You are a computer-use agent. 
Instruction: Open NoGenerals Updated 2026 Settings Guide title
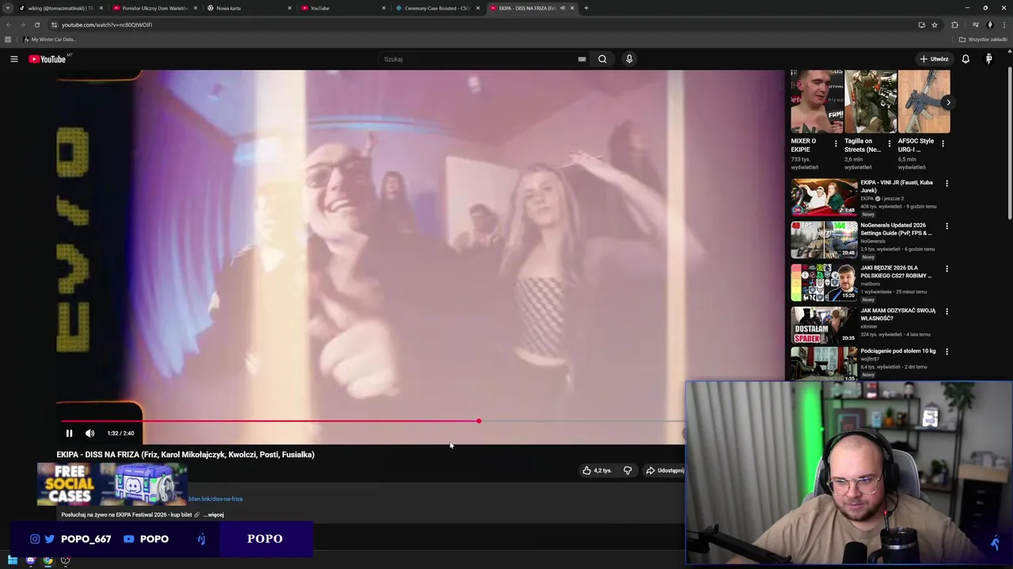pyautogui.click(x=897, y=229)
